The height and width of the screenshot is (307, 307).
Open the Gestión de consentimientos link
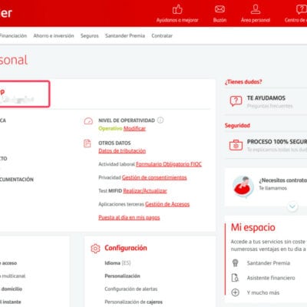pyautogui.click(x=154, y=177)
